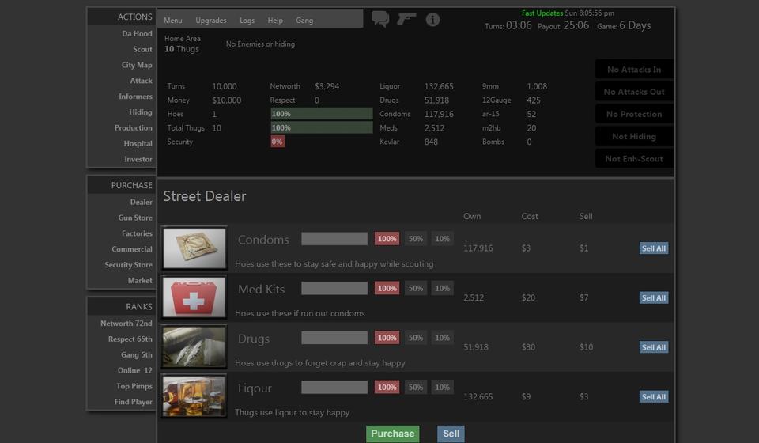Open the chat bubbles icon
Viewport: 759px width, 443px height.
[380, 19]
